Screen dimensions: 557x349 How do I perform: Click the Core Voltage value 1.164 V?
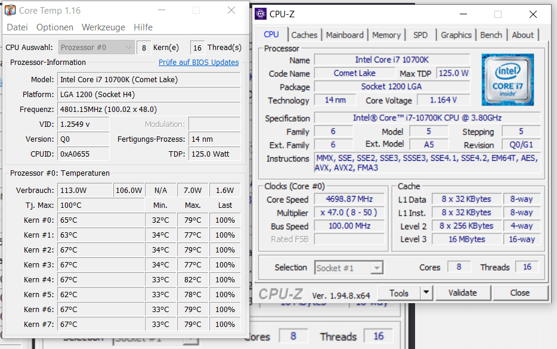[443, 100]
